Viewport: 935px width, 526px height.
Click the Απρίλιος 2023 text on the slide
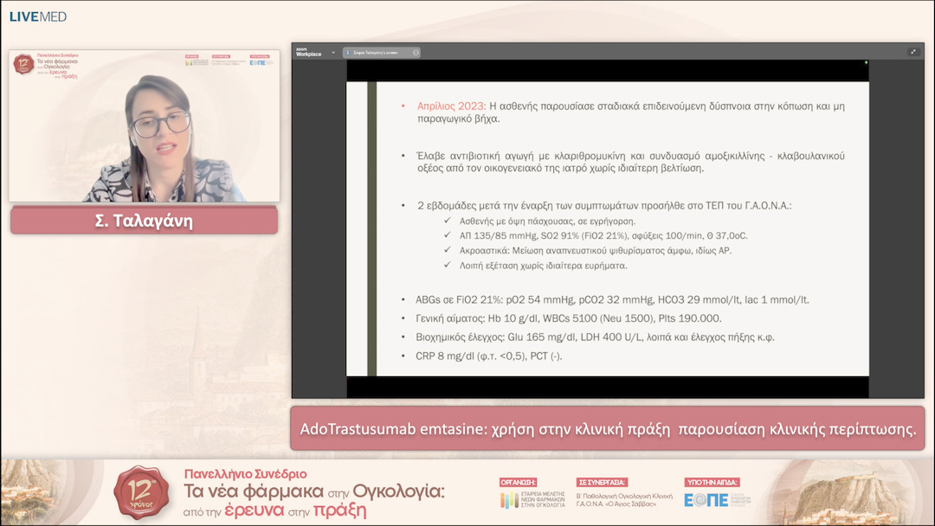coord(451,106)
